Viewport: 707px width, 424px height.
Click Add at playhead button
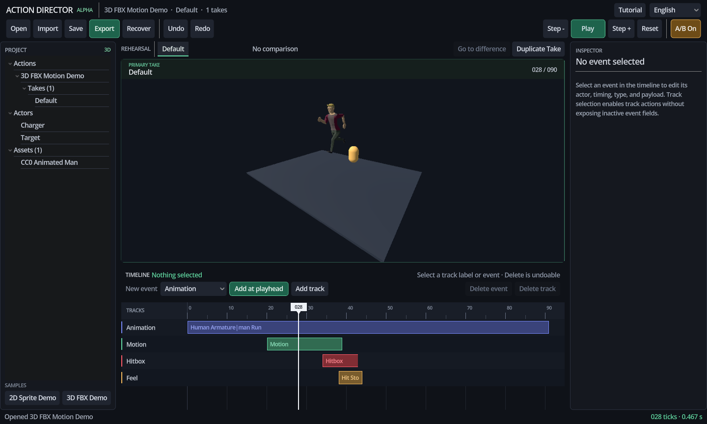(x=259, y=289)
